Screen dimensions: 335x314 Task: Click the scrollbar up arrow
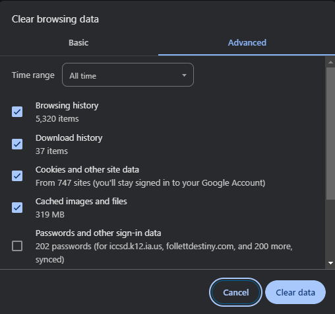(330, 62)
